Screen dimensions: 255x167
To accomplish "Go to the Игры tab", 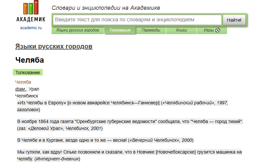I will (x=212, y=30).
